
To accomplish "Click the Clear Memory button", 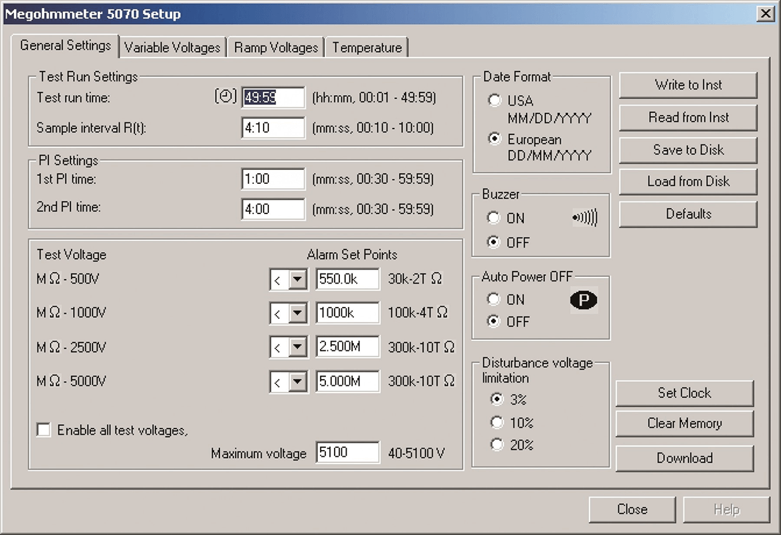I will [684, 423].
